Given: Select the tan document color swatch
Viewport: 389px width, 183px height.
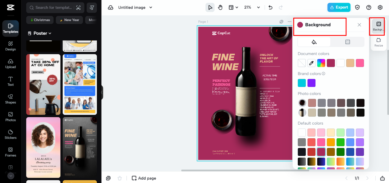Looking at the screenshot, I should point(350,63).
